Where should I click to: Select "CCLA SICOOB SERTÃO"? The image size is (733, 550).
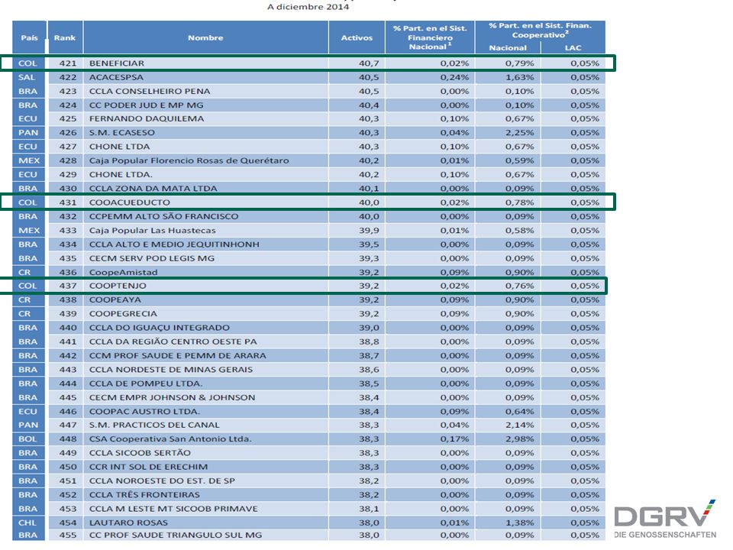140,453
